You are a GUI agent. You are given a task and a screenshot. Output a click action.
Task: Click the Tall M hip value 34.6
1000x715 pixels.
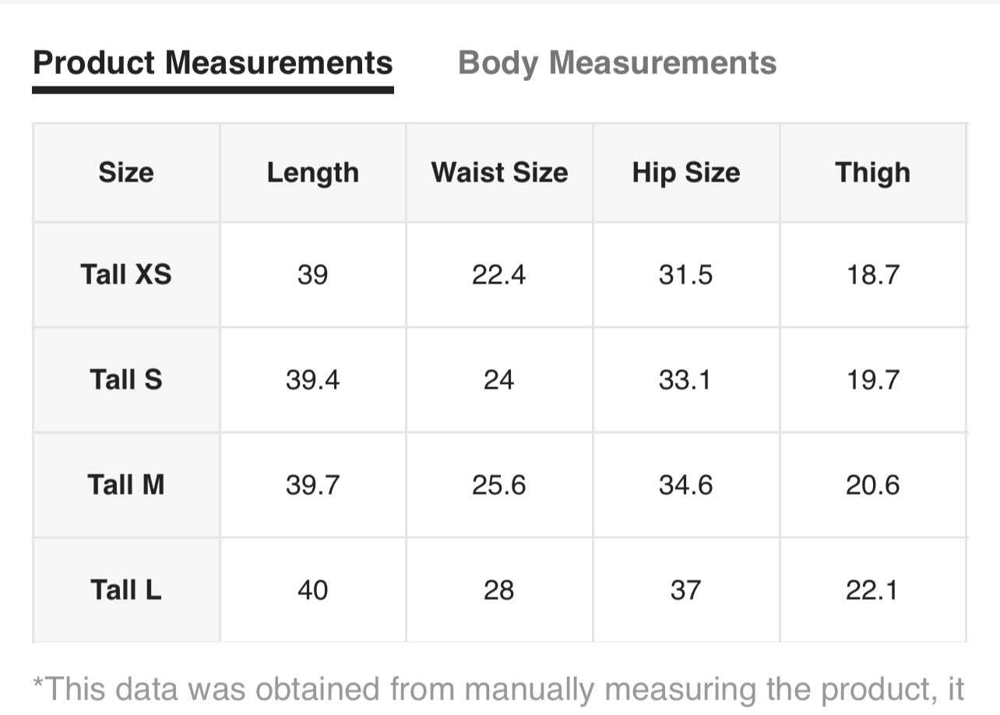(x=685, y=484)
